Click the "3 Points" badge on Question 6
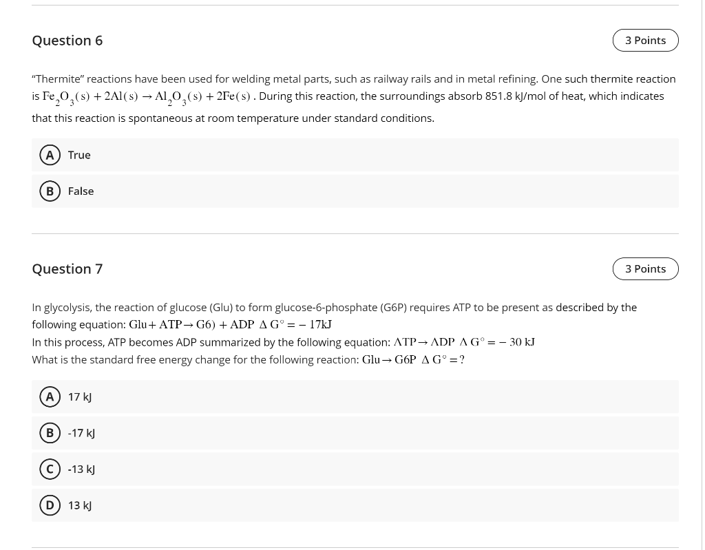The width and height of the screenshot is (705, 550). click(645, 40)
